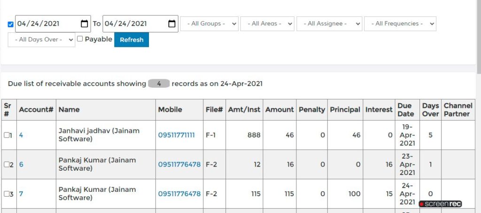The width and height of the screenshot is (481, 213).
Task: Click the To date input field
Action: coord(140,23)
